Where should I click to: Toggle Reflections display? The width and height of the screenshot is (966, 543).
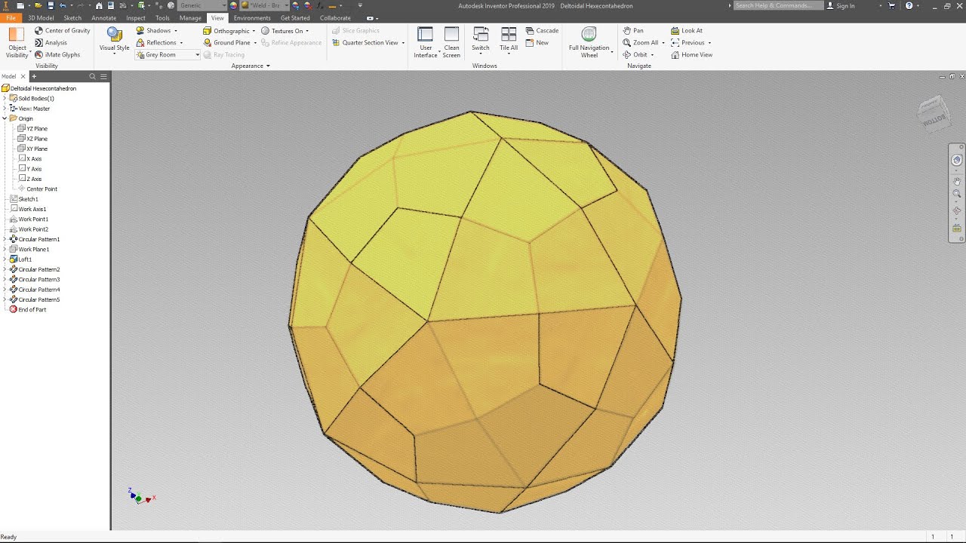(x=156, y=43)
